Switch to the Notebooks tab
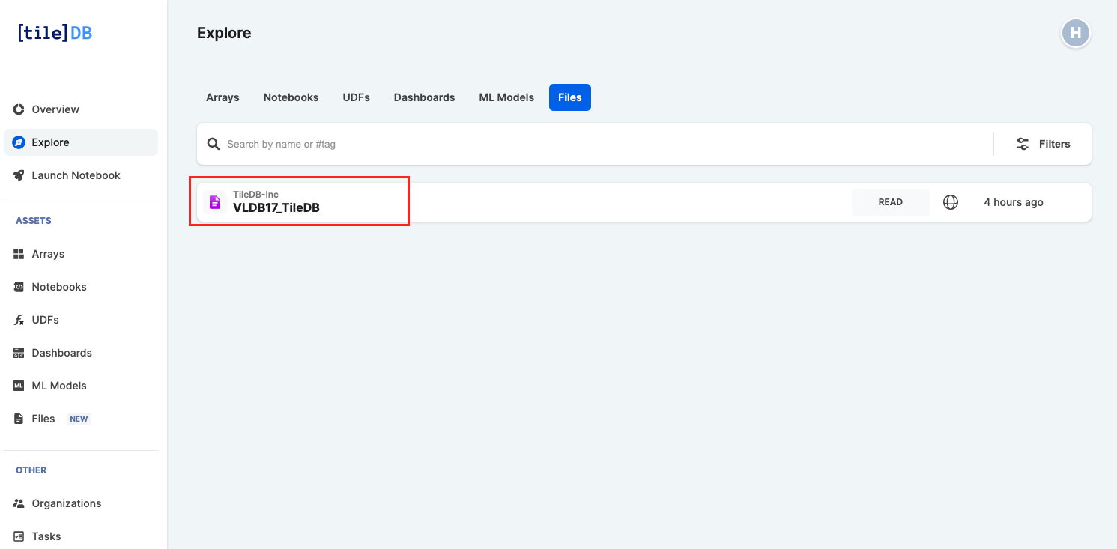This screenshot has width=1117, height=549. (291, 97)
